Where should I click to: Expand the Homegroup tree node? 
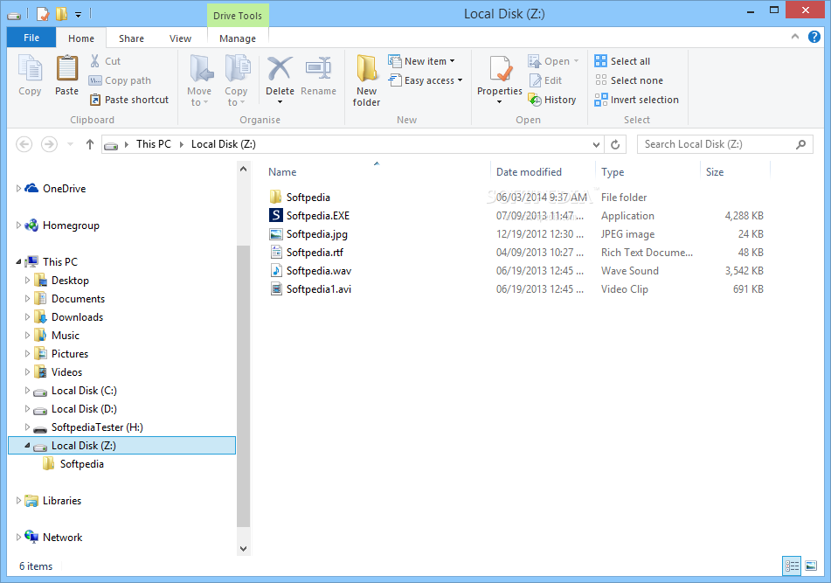pyautogui.click(x=18, y=226)
